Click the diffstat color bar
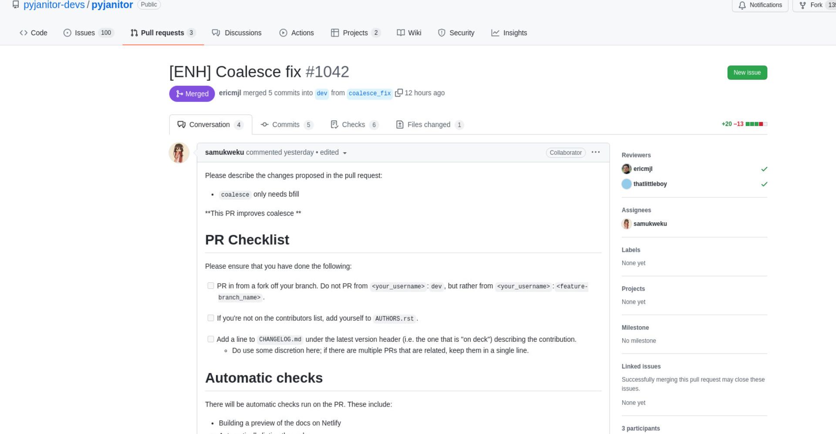 (x=756, y=124)
